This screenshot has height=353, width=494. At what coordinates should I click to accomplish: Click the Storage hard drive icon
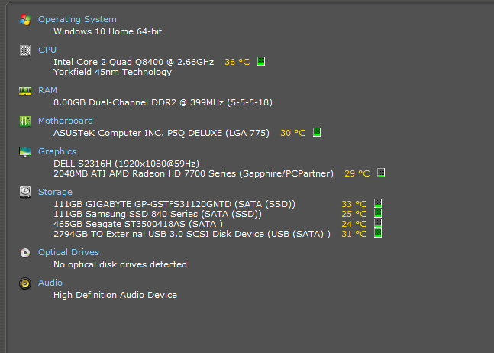pyautogui.click(x=25, y=192)
